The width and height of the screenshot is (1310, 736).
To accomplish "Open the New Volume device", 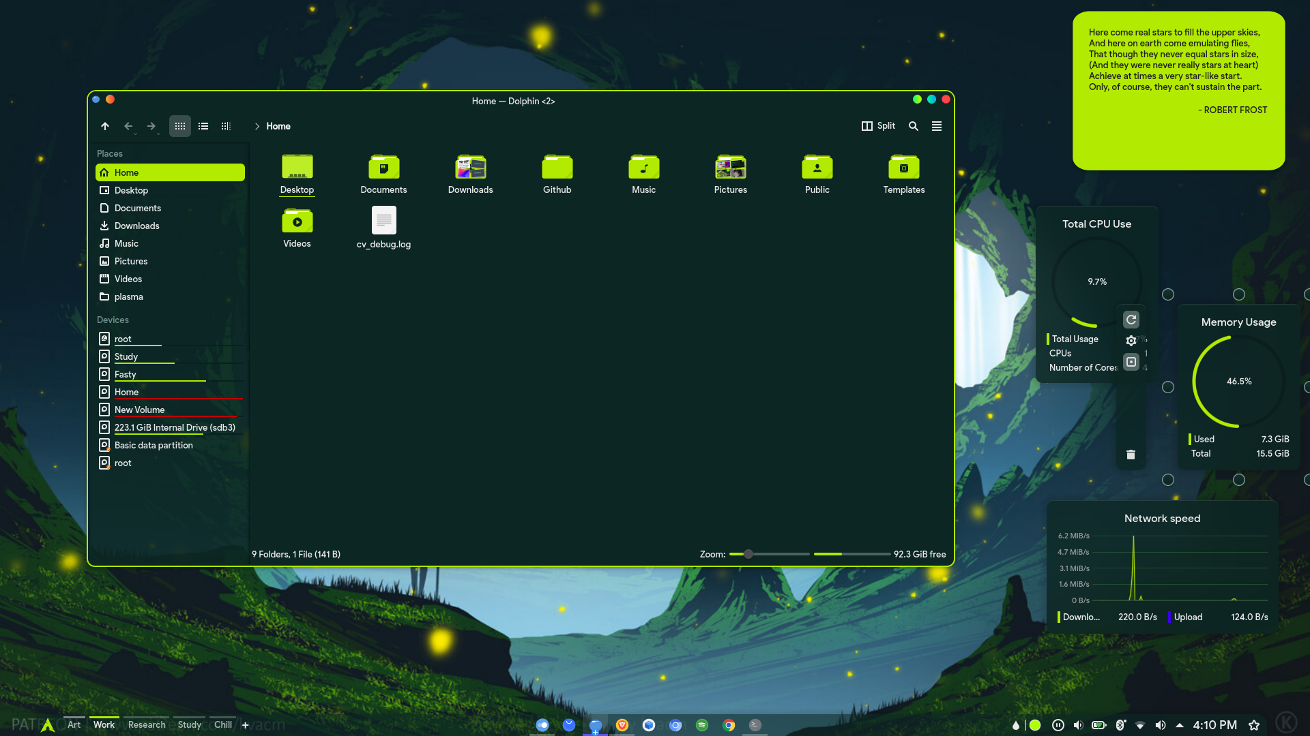I will click(x=170, y=410).
